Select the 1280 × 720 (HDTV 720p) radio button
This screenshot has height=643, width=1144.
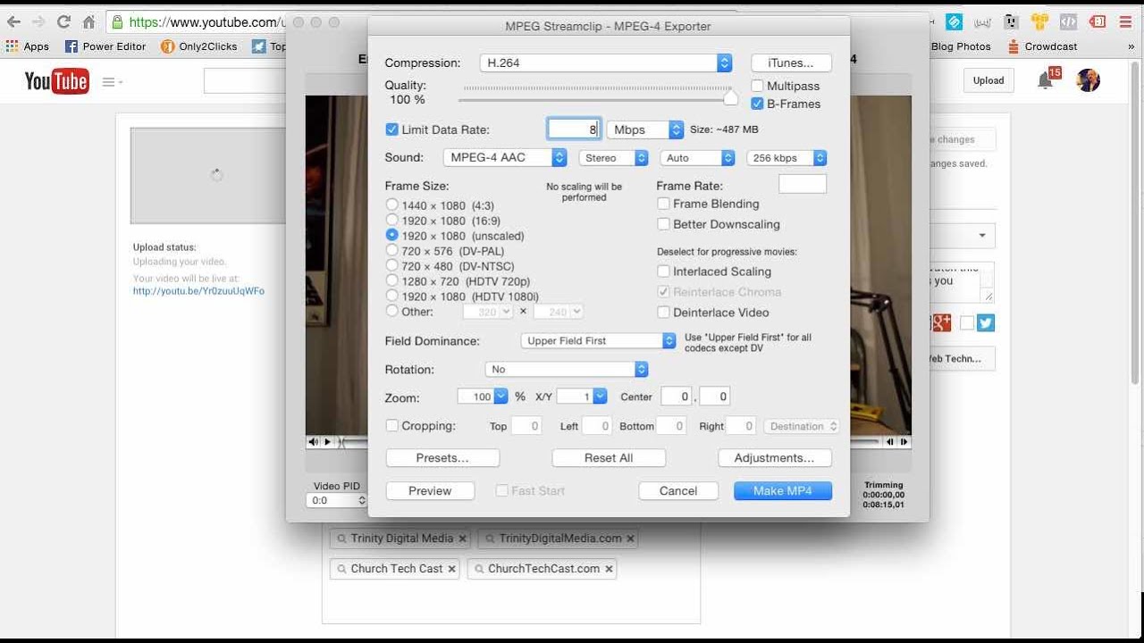(391, 280)
